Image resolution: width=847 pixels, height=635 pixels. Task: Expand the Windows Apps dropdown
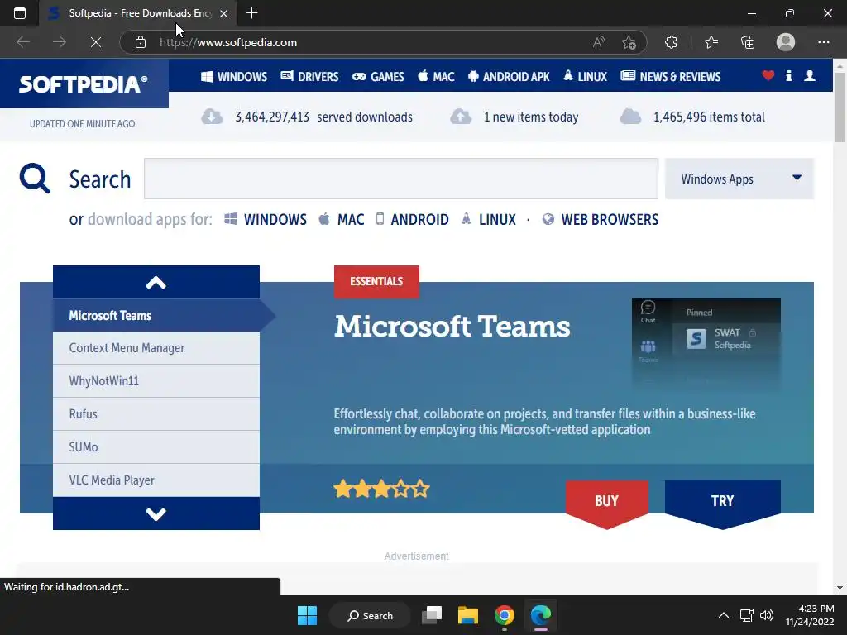[739, 179]
